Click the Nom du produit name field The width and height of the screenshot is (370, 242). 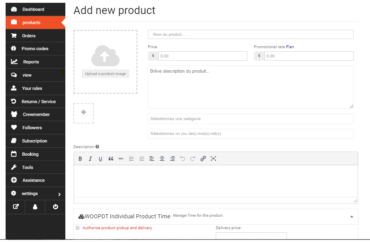(x=251, y=34)
